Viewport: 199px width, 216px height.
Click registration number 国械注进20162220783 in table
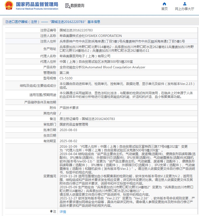pyautogui.click(x=76, y=31)
